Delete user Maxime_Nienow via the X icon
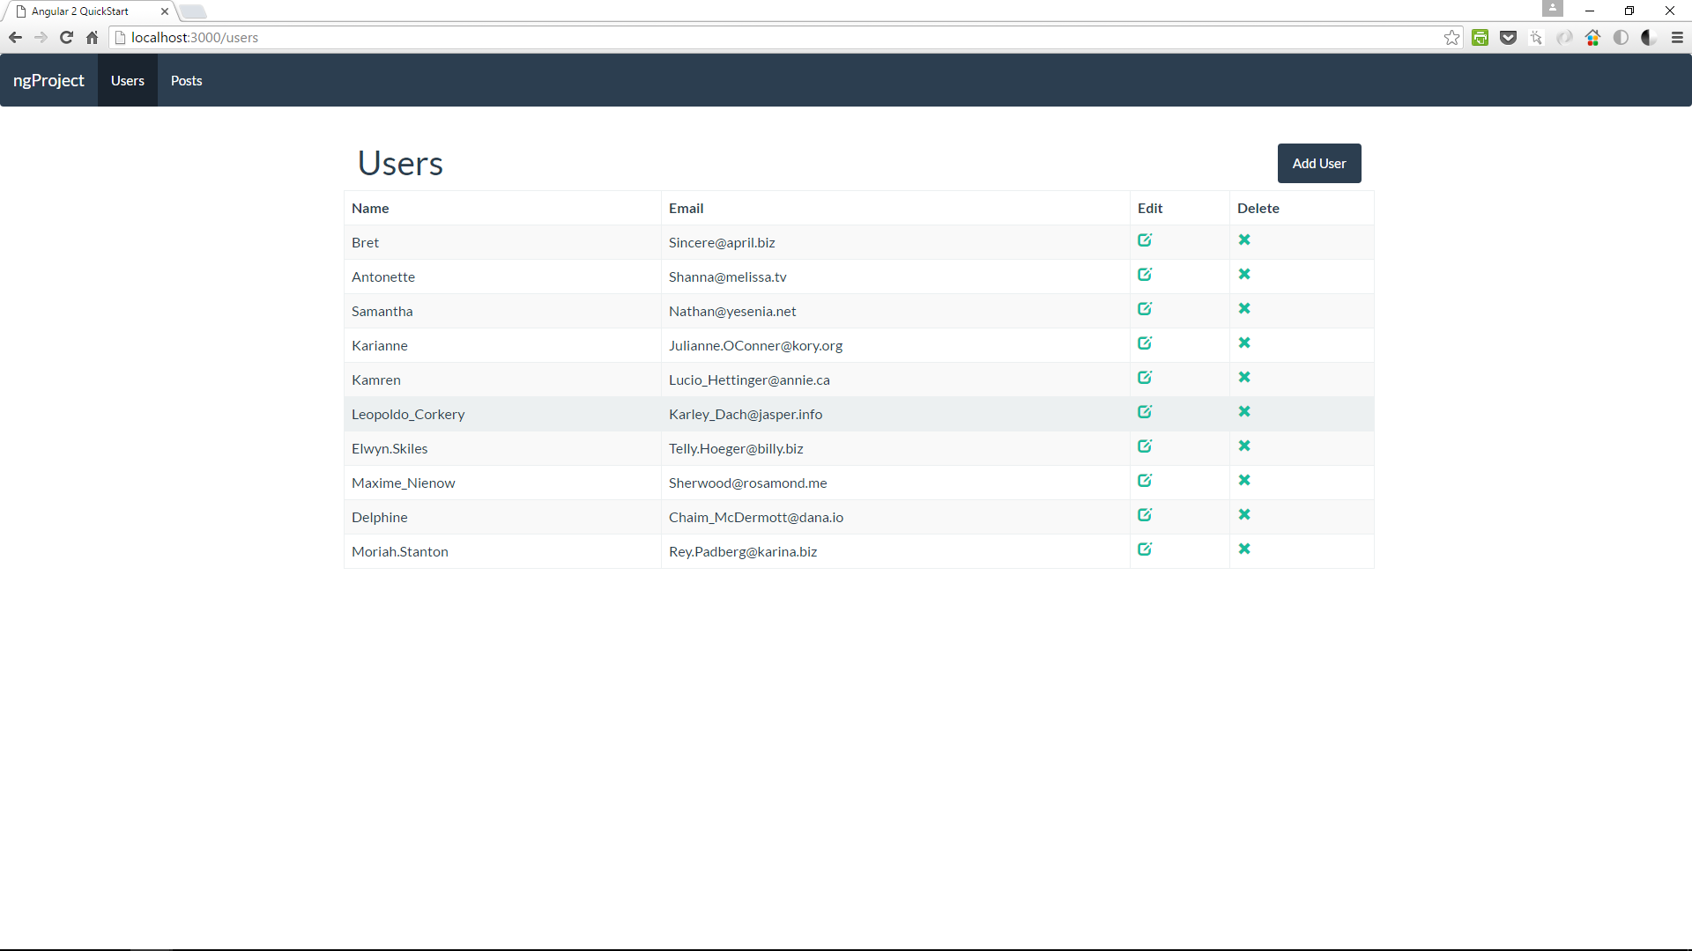Screen dimensions: 1692x951 tap(1244, 480)
